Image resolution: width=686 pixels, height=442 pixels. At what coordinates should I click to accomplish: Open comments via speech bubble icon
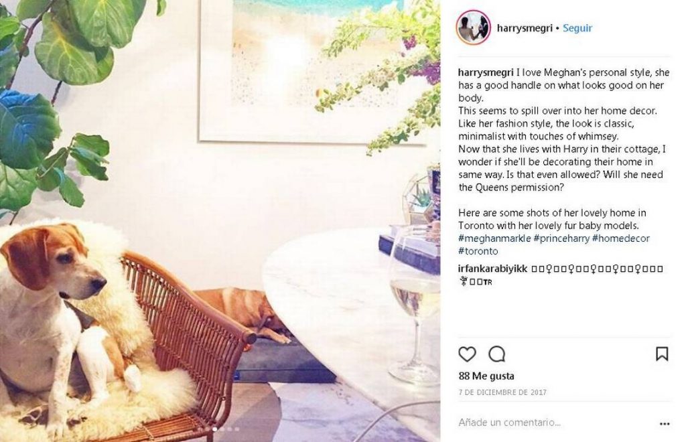click(x=496, y=354)
